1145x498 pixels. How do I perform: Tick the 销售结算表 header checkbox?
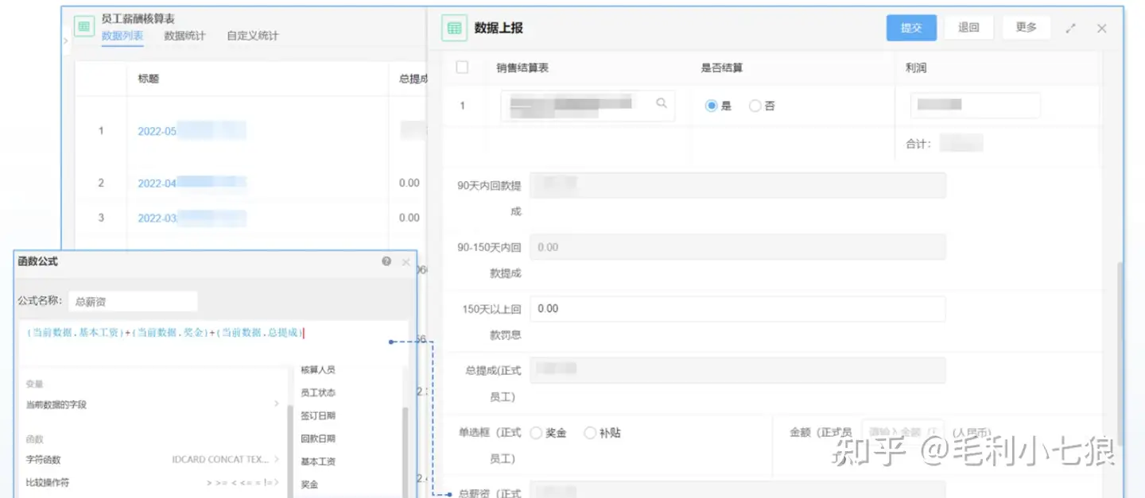[462, 68]
